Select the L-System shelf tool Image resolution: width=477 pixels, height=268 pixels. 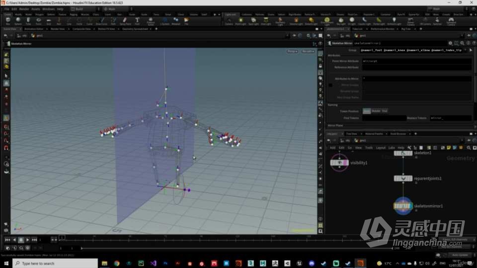[x=164, y=21]
